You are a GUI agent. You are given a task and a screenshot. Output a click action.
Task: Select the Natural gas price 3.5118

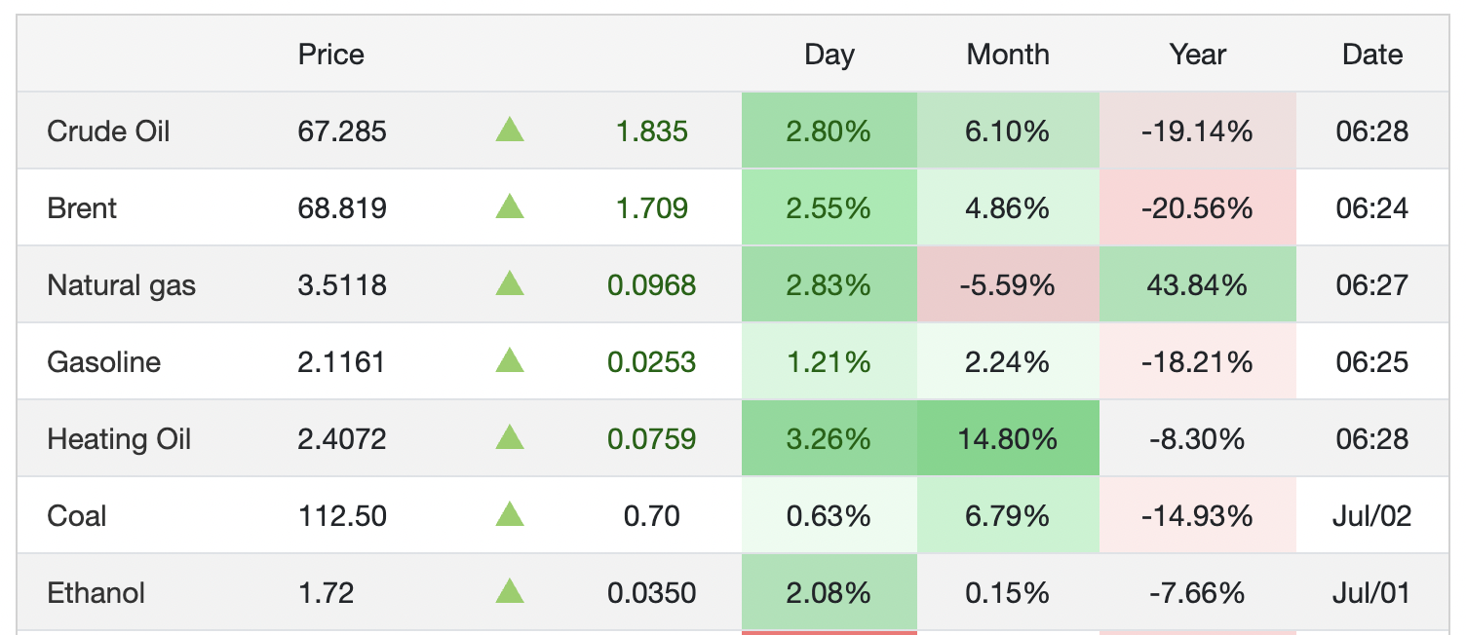[x=342, y=285]
